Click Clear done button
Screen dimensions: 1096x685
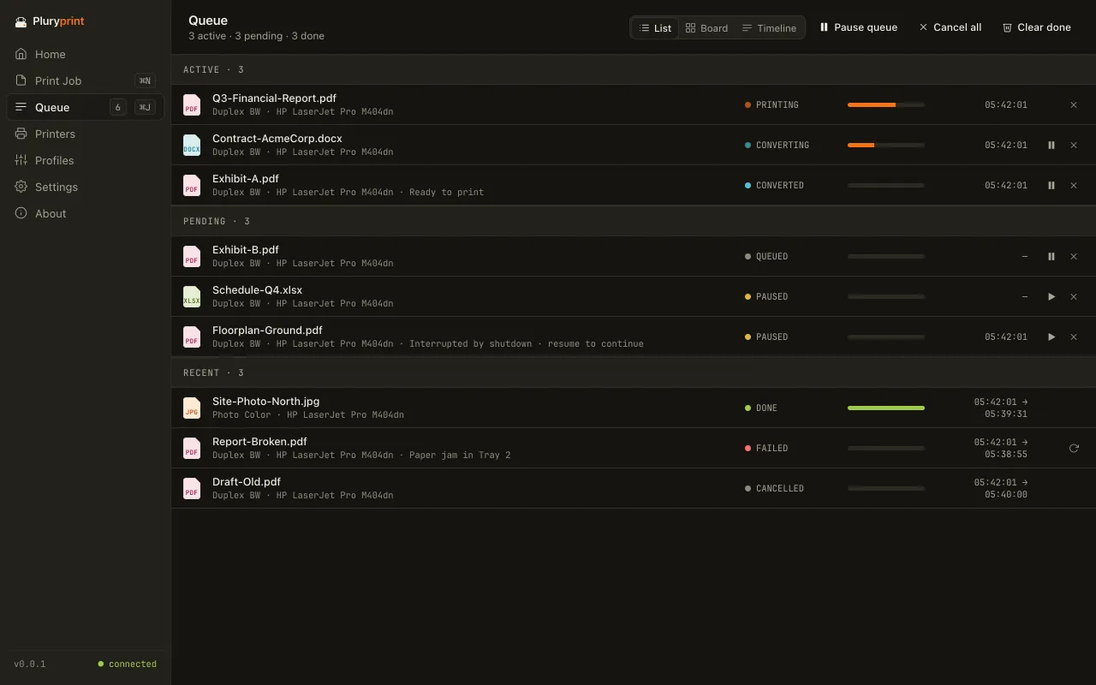click(1036, 27)
